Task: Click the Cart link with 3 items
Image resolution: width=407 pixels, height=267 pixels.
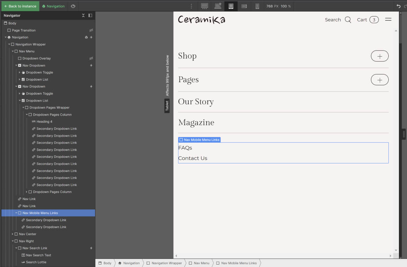Action: [368, 20]
